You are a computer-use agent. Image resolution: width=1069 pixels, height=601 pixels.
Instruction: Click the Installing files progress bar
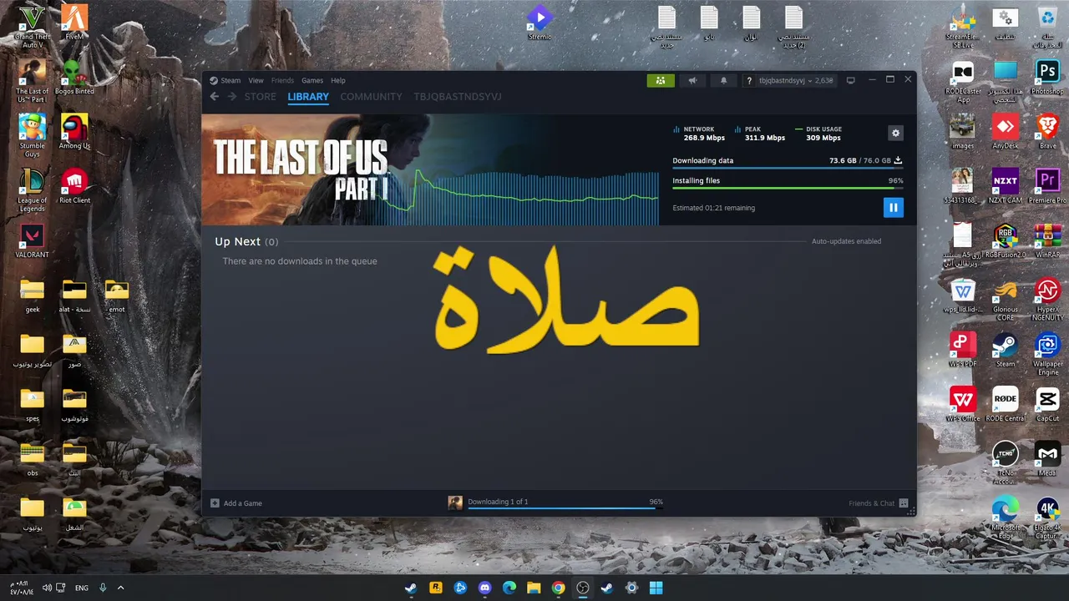pos(788,188)
